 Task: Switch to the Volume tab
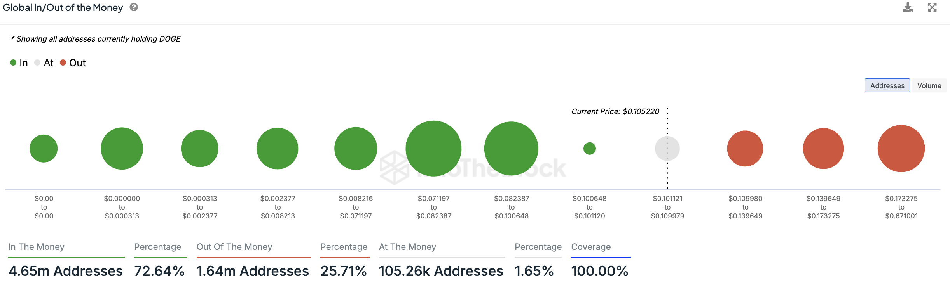click(x=929, y=85)
